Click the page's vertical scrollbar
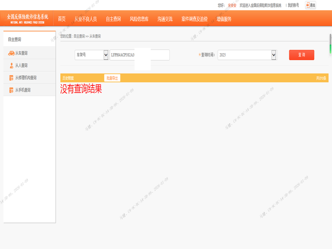Image resolution: width=332 pixels, height=249 pixels. 330,44
